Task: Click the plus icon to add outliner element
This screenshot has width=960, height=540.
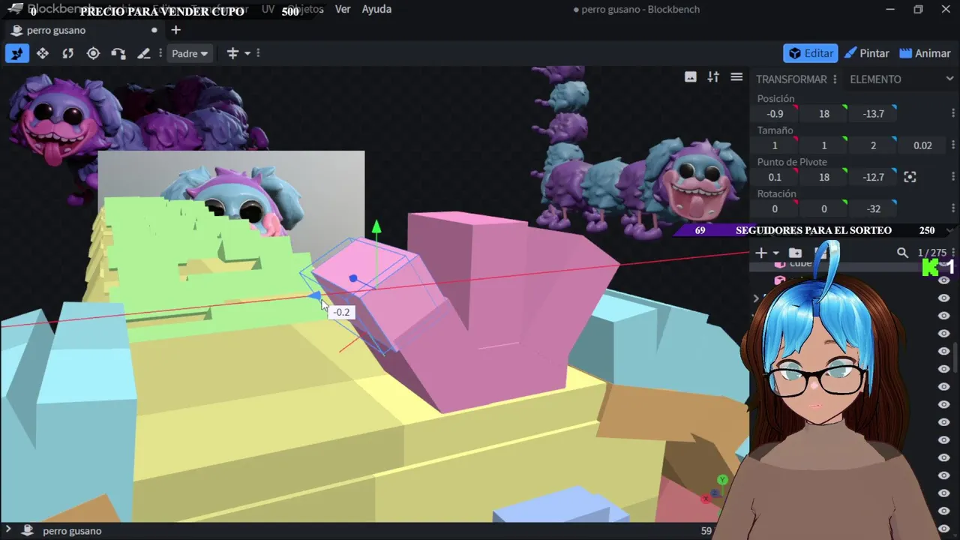Action: [x=761, y=253]
